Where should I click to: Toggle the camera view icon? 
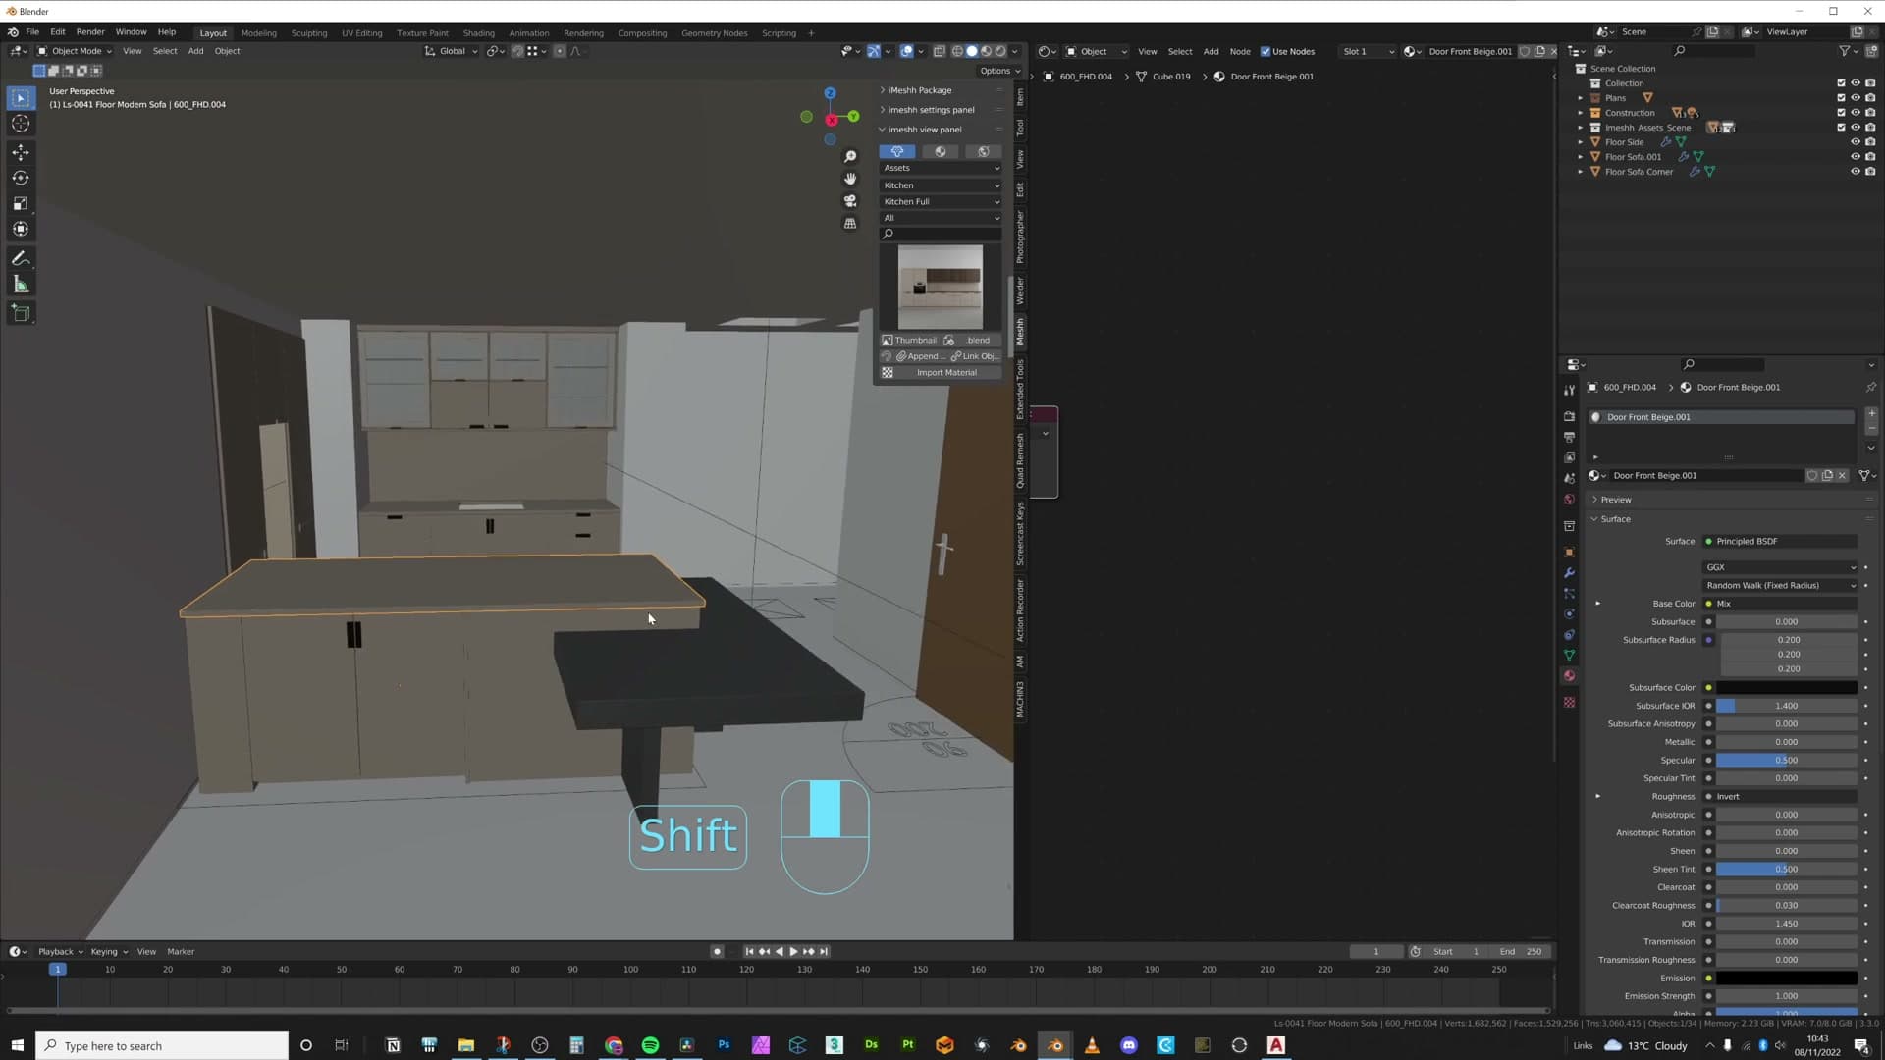pyautogui.click(x=850, y=201)
